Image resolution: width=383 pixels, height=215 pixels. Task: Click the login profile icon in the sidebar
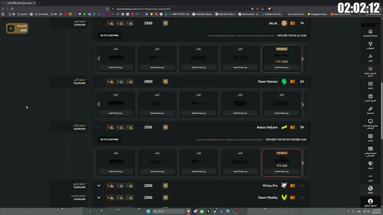pyautogui.click(x=370, y=201)
